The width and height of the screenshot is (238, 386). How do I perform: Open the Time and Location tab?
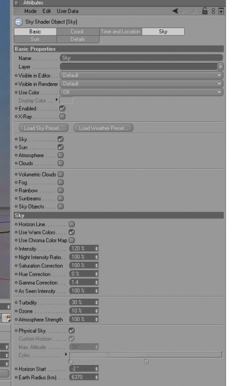[120, 31]
